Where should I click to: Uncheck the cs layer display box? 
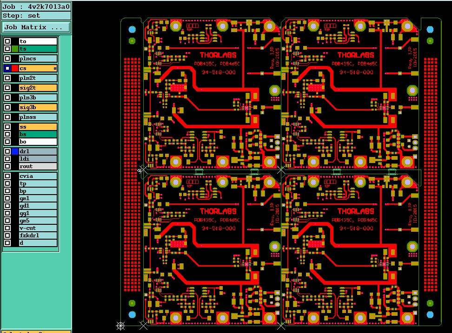click(7, 68)
